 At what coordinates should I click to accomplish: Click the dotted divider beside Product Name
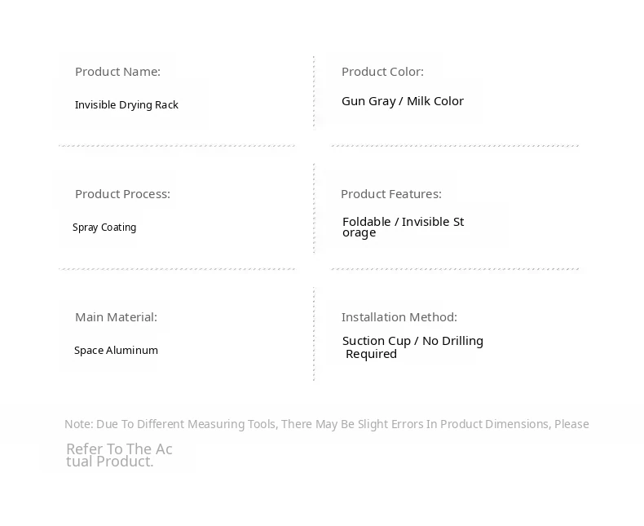tap(314, 91)
